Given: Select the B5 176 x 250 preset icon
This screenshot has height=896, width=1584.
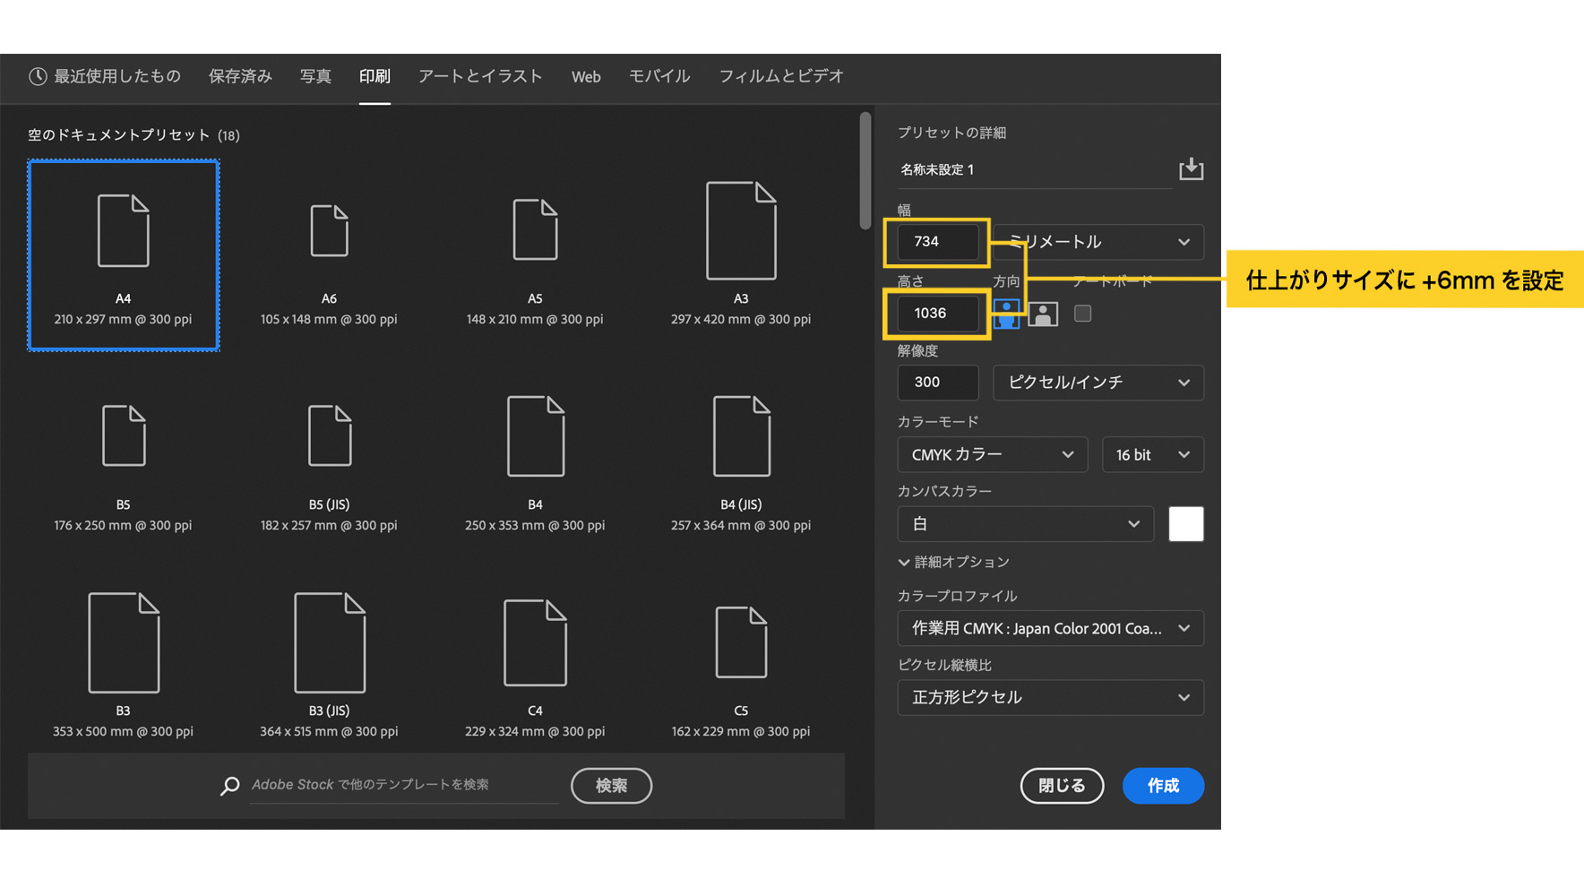Looking at the screenshot, I should click(x=124, y=435).
